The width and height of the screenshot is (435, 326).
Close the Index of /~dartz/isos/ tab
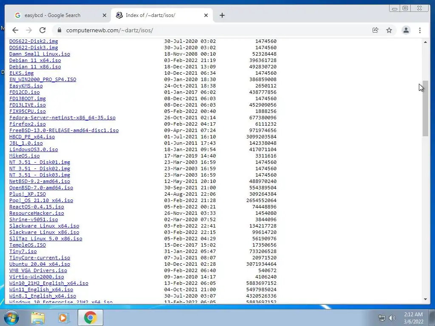coord(206,15)
